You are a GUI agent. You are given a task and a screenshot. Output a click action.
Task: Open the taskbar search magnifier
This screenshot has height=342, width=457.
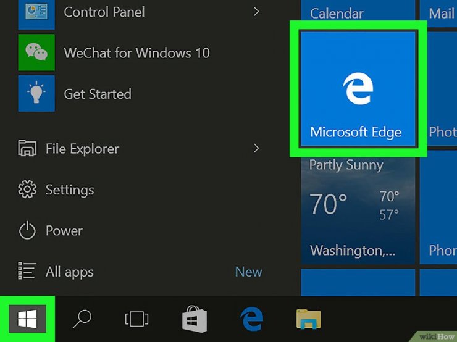coord(82,319)
